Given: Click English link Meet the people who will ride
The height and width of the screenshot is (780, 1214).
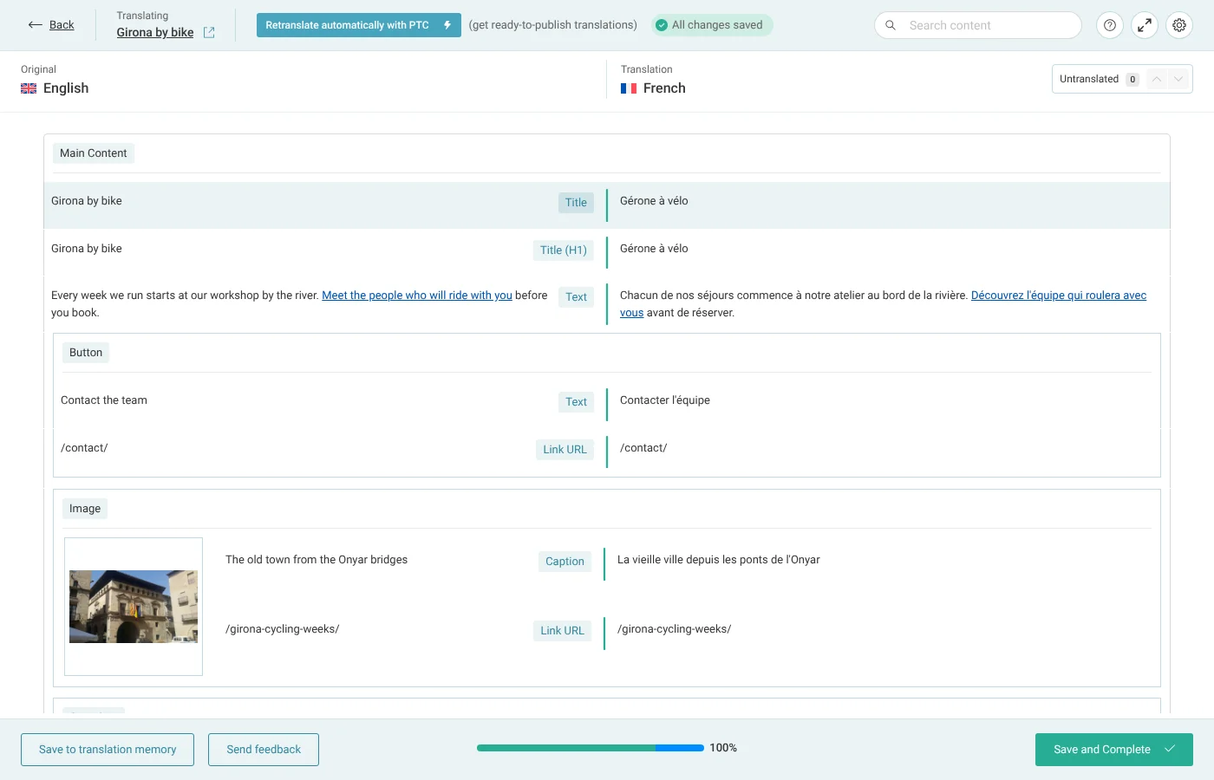Looking at the screenshot, I should point(417,296).
